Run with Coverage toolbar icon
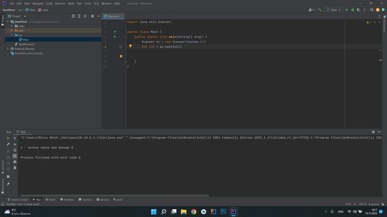This screenshot has height=217, width=387. [x=359, y=10]
